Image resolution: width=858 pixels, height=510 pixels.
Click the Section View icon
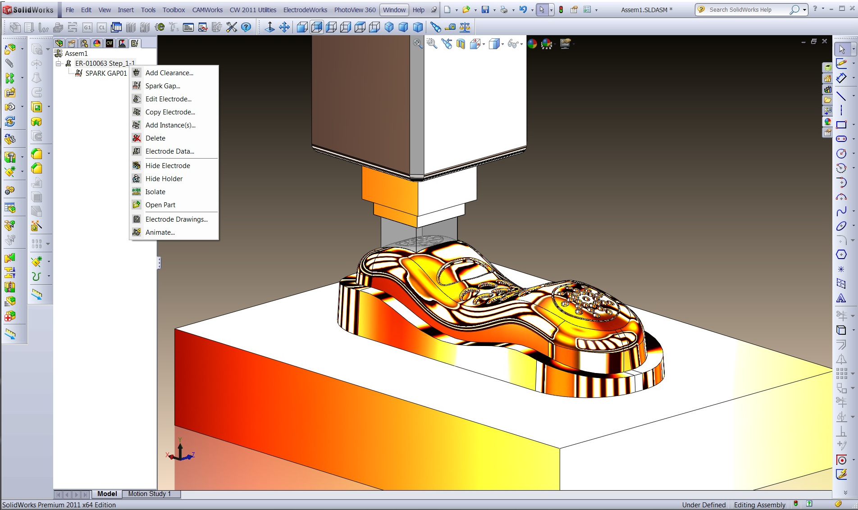click(460, 43)
